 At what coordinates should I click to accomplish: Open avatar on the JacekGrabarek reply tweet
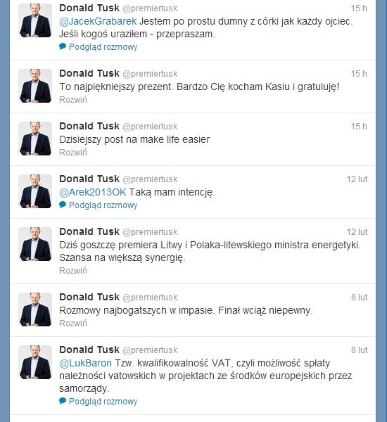pos(35,20)
